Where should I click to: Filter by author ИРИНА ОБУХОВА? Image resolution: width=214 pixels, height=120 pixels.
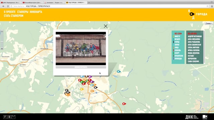click(194, 50)
